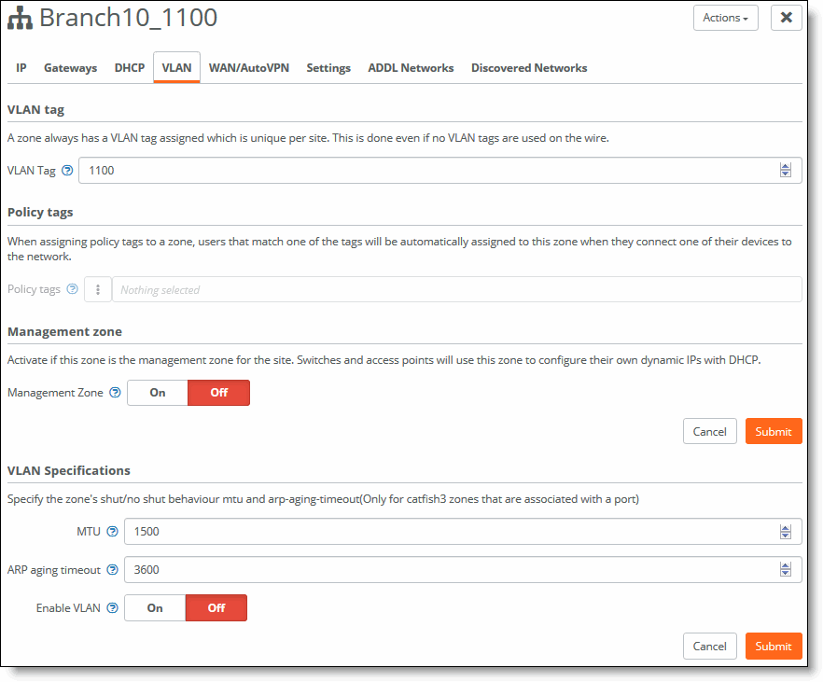Open the Actions dropdown menu
The width and height of the screenshot is (823, 682).
pyautogui.click(x=725, y=18)
